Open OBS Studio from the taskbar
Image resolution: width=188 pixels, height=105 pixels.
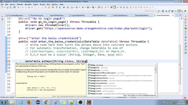(80, 102)
